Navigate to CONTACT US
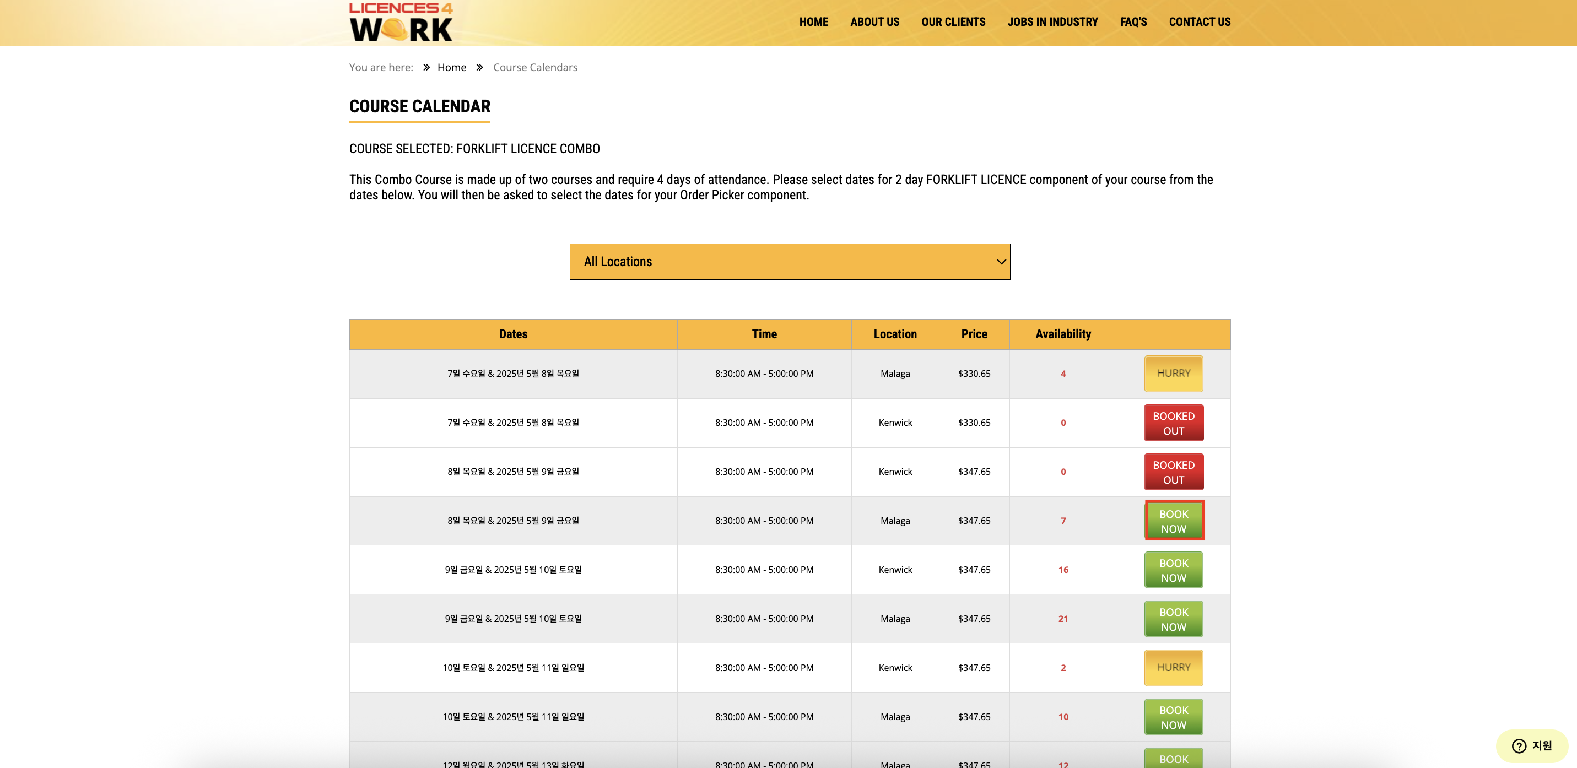 click(1199, 22)
